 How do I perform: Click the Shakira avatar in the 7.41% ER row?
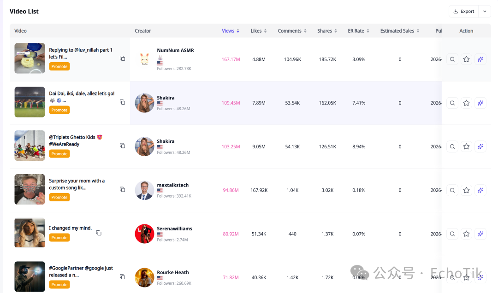(x=144, y=103)
